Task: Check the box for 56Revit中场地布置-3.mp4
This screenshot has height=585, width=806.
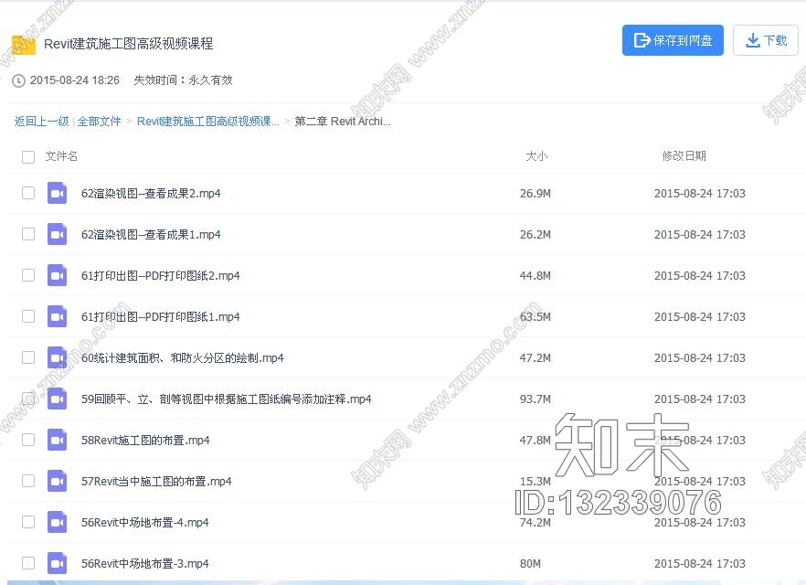Action: [28, 563]
